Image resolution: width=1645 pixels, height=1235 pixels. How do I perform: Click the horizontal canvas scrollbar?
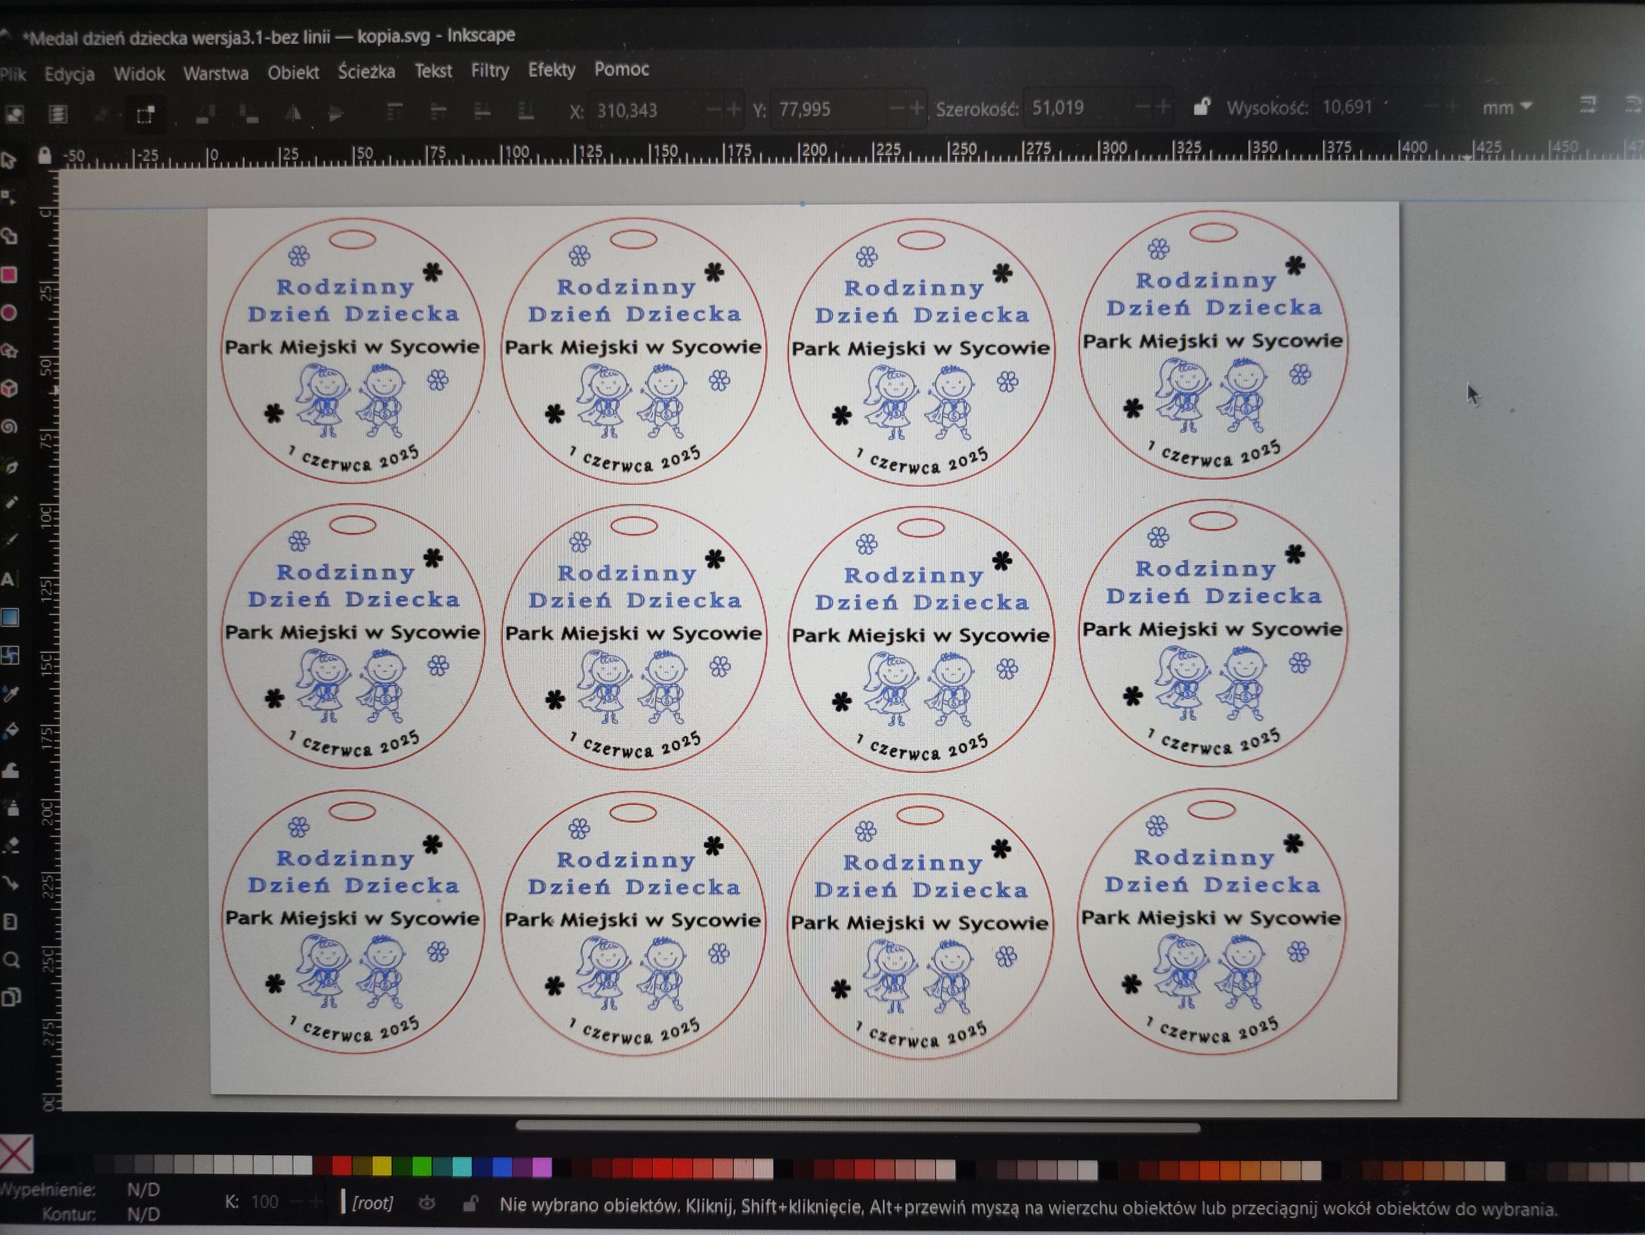click(x=857, y=1127)
